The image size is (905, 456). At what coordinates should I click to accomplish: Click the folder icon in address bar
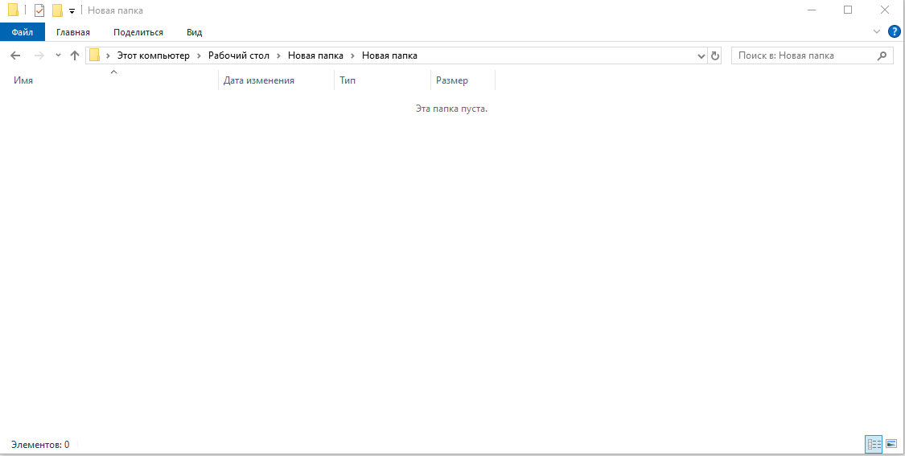click(x=95, y=55)
